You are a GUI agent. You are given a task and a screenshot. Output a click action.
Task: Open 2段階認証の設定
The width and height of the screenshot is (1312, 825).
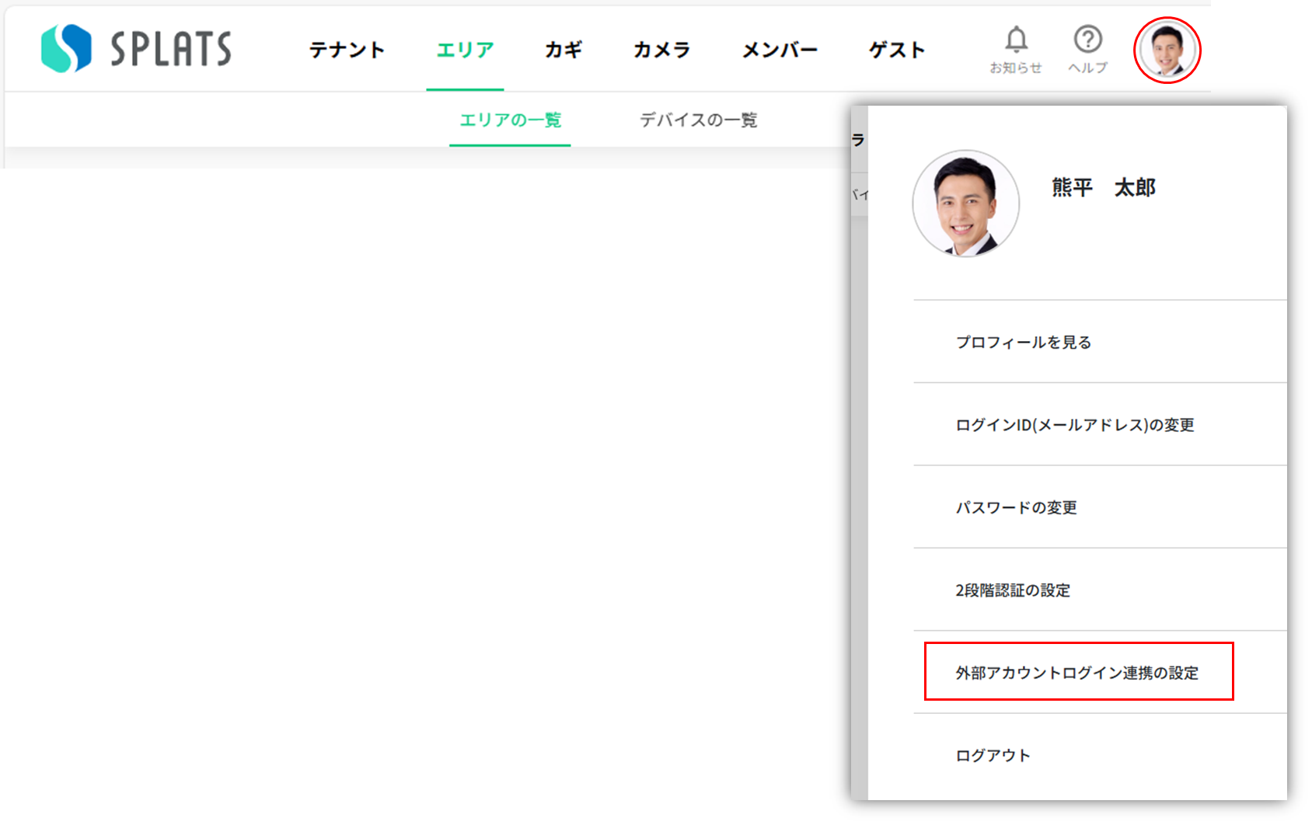pos(1012,590)
